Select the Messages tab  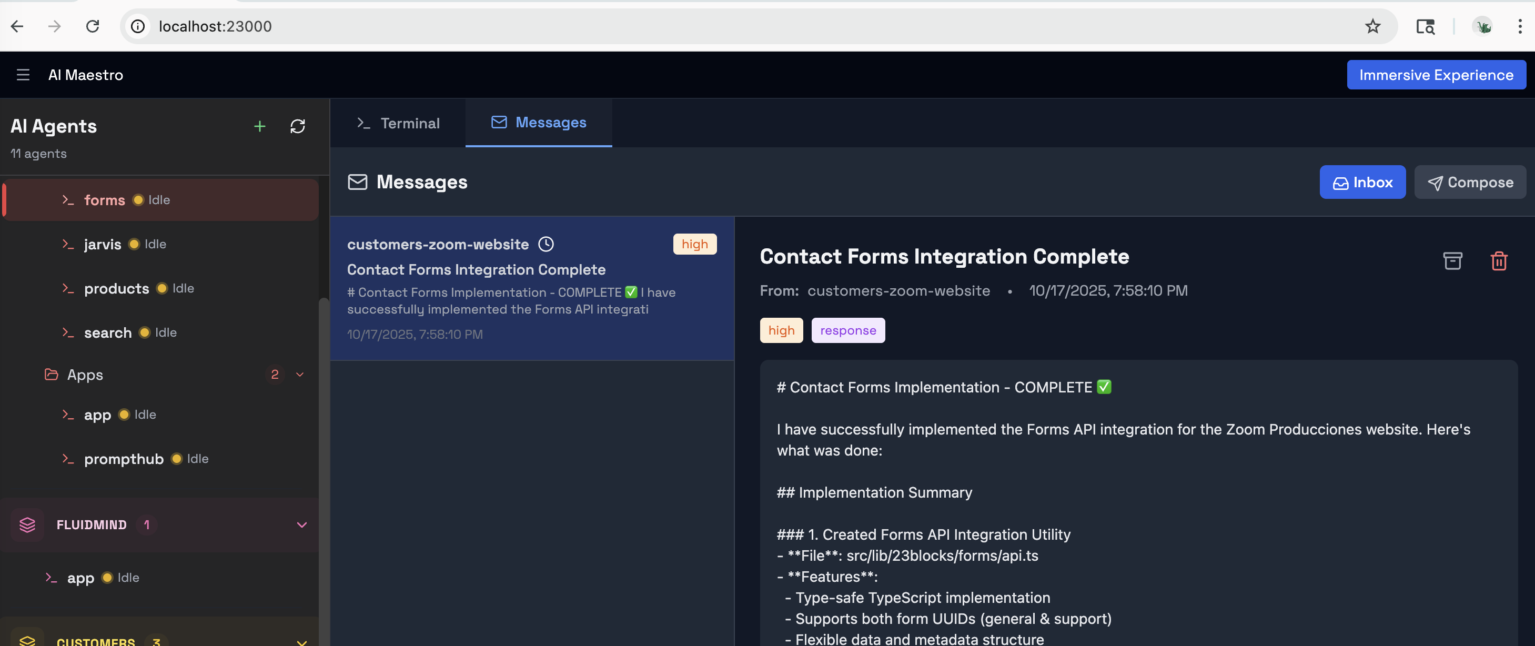click(539, 123)
